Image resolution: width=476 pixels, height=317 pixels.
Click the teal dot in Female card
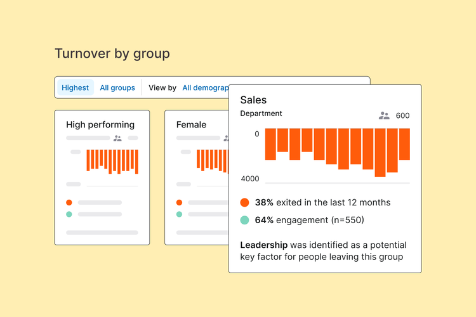[x=180, y=214]
